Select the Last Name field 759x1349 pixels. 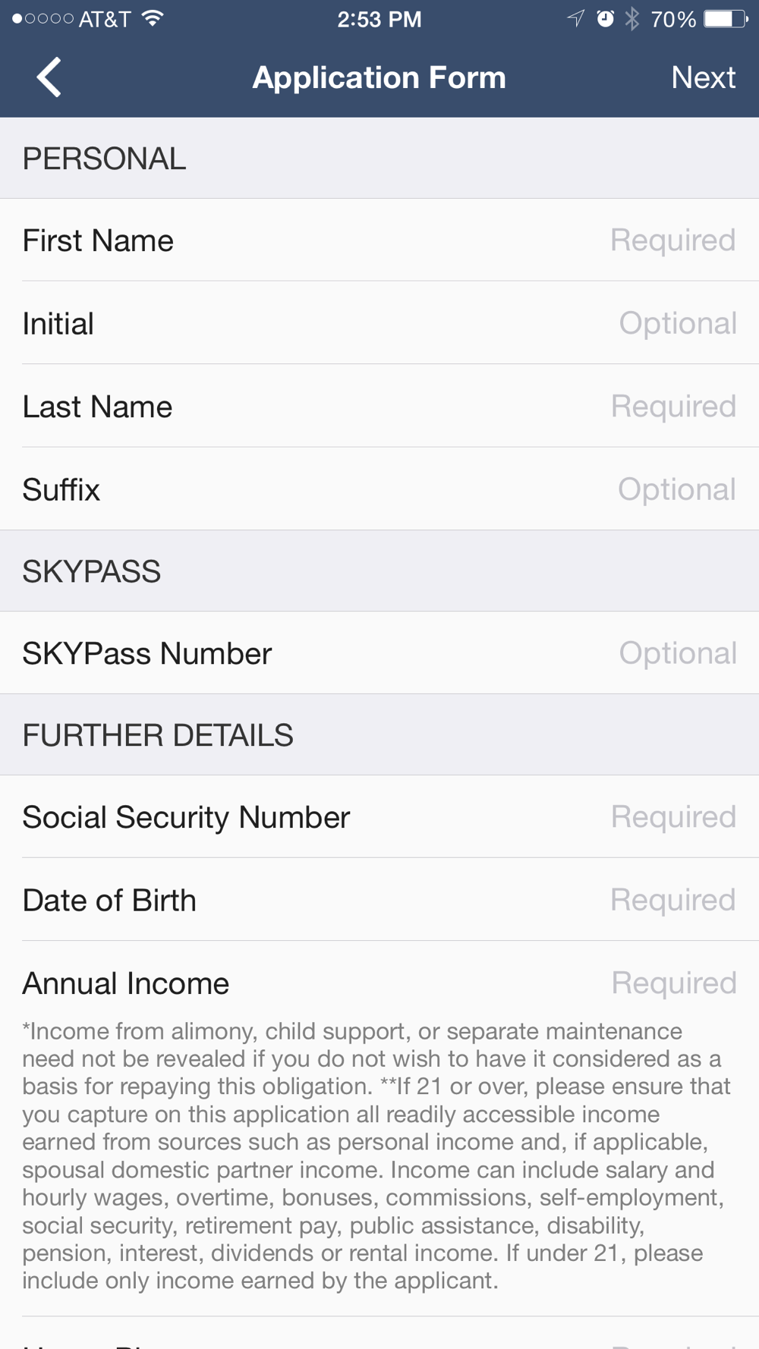pos(379,406)
